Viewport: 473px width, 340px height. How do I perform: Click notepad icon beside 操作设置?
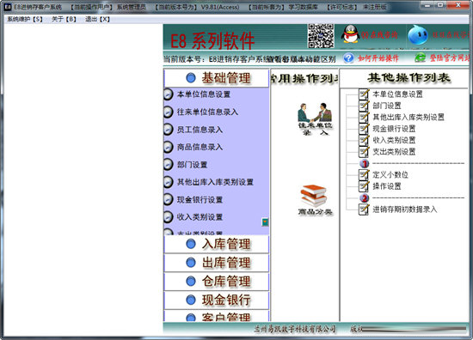[364, 186]
